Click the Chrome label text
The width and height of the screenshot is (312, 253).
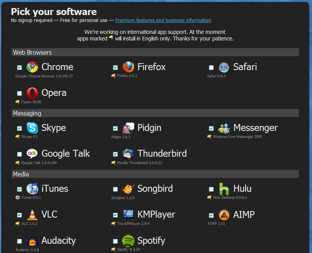click(57, 67)
